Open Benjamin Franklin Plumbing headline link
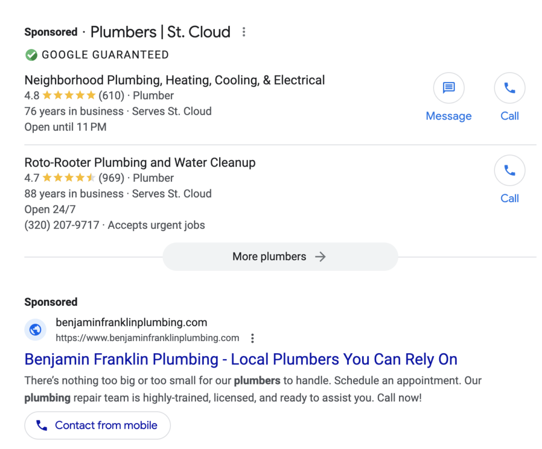Viewport: 542px width, 449px height. 241,360
